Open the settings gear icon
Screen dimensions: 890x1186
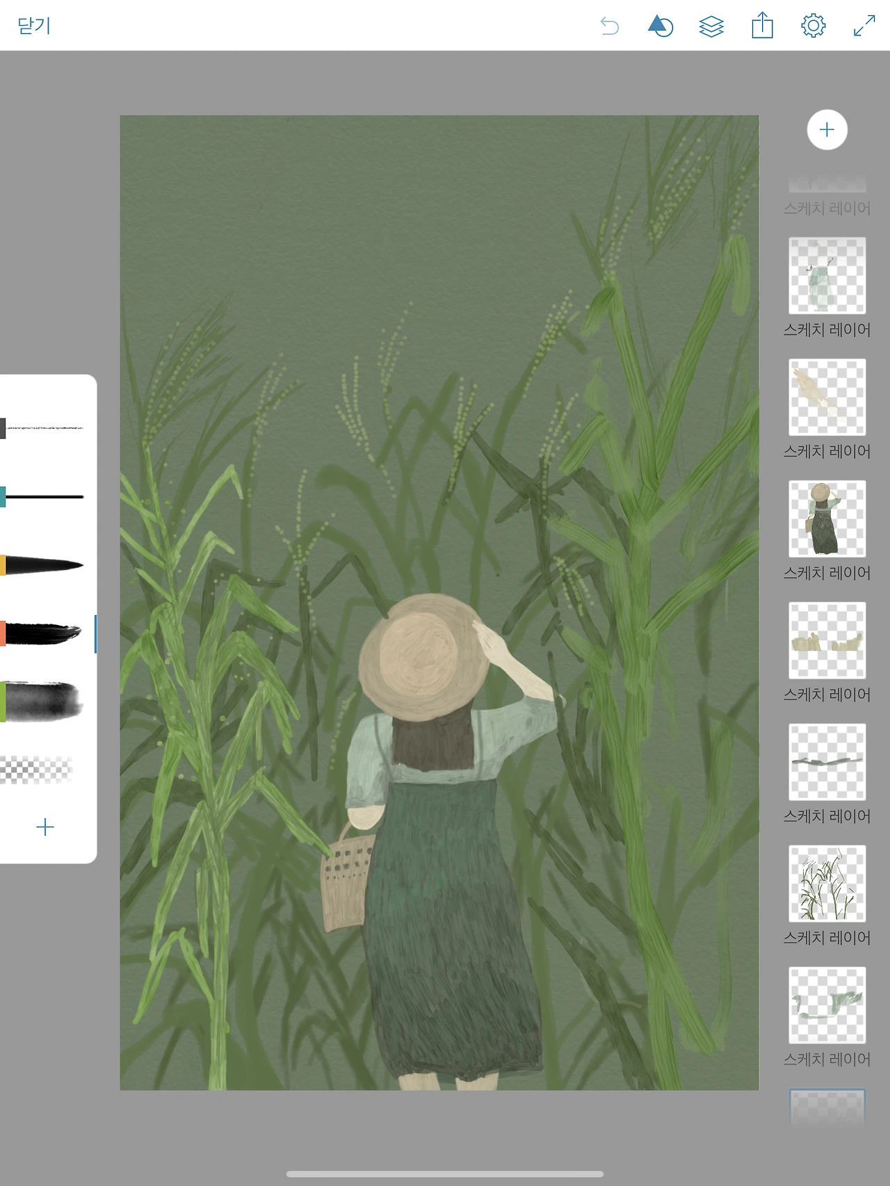[814, 26]
